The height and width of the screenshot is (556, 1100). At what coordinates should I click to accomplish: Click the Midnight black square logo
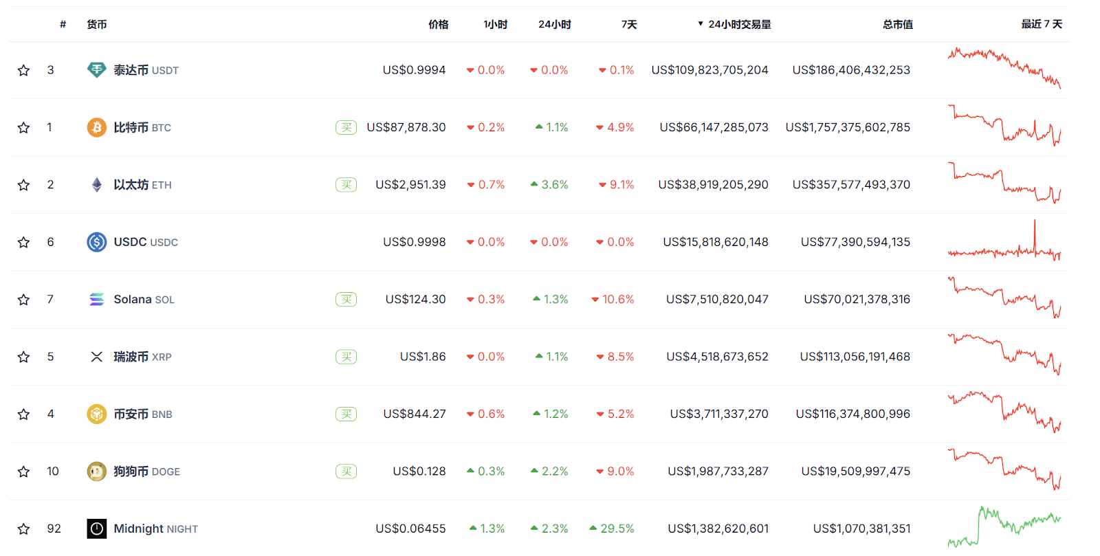(97, 529)
